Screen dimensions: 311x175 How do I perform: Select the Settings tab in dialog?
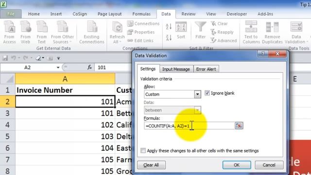tap(148, 69)
